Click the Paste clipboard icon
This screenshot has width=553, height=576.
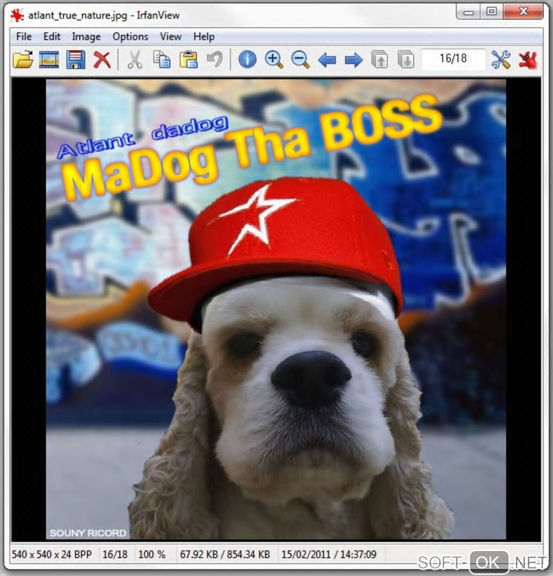(188, 60)
